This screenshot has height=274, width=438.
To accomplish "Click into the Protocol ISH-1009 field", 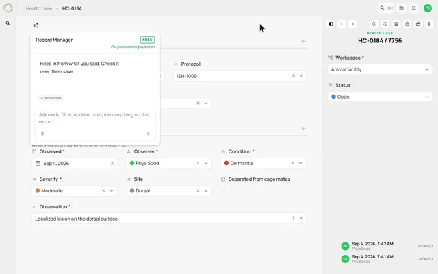I will coord(240,76).
